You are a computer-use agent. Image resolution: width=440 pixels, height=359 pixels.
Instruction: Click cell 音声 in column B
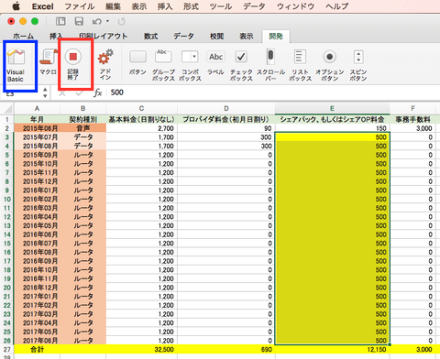coord(83,128)
